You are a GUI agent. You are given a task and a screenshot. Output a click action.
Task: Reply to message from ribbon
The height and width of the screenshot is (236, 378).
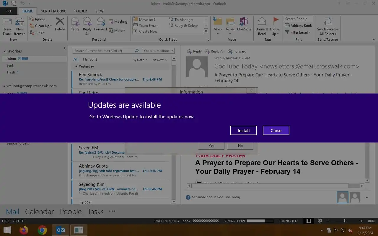click(x=75, y=24)
